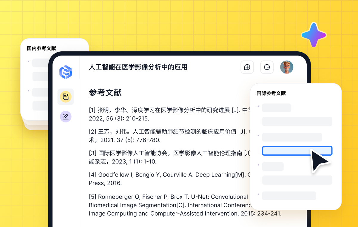
Task: Click the gradient sparkle star icon
Action: [x=313, y=35]
